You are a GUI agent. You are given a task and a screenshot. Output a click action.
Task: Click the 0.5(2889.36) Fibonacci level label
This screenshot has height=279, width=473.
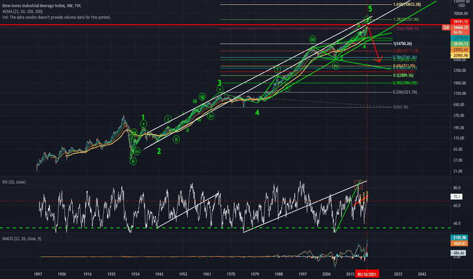point(403,76)
